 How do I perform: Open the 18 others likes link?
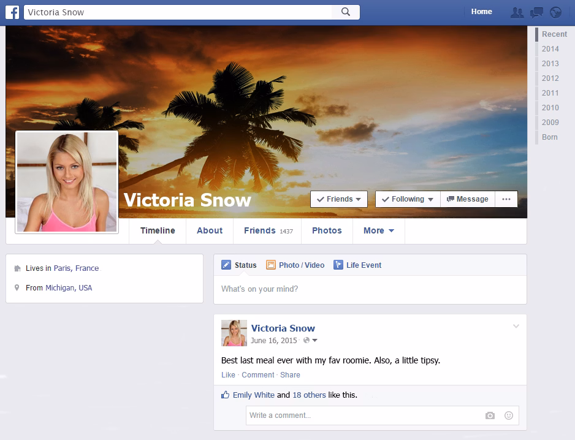309,395
